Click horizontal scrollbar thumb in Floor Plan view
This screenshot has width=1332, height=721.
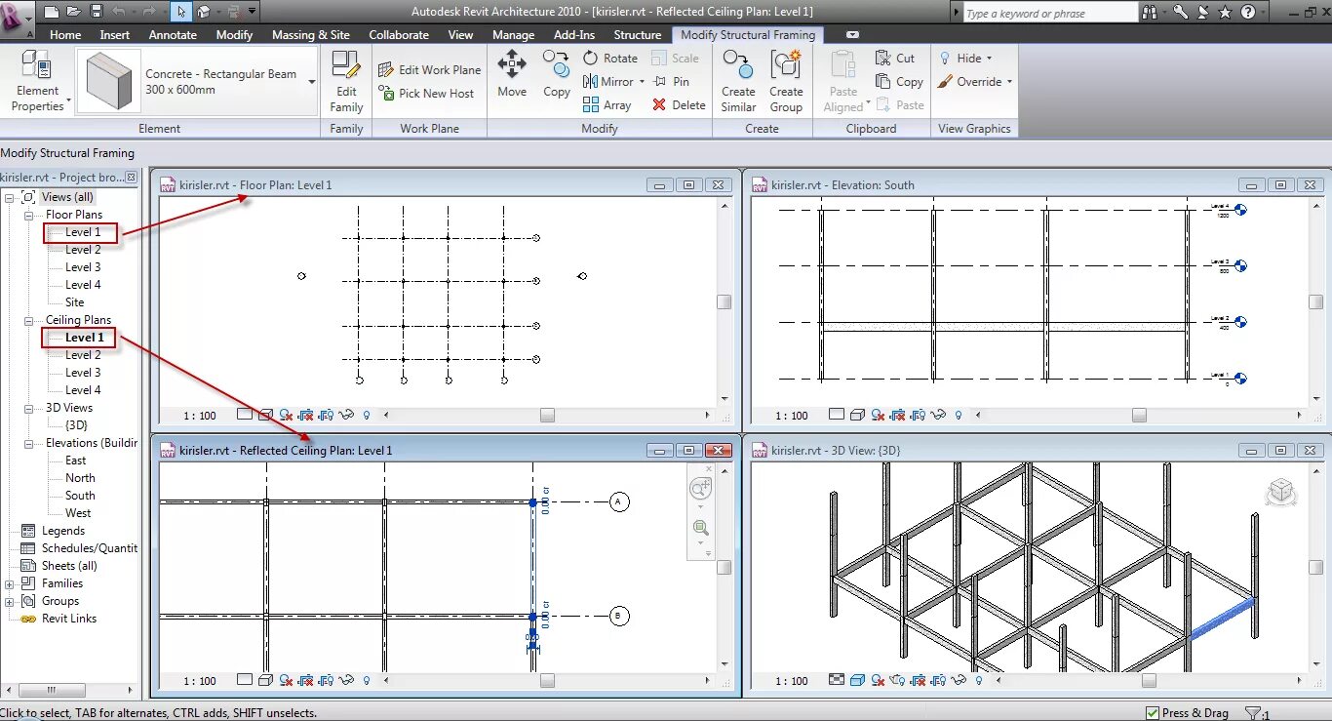point(547,415)
